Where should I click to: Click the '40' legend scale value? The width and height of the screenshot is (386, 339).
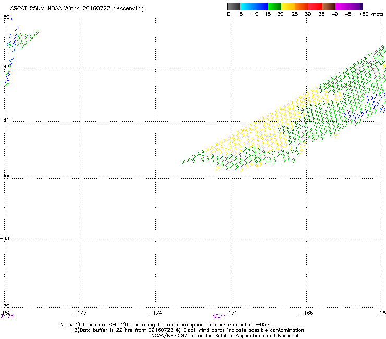[x=335, y=14]
